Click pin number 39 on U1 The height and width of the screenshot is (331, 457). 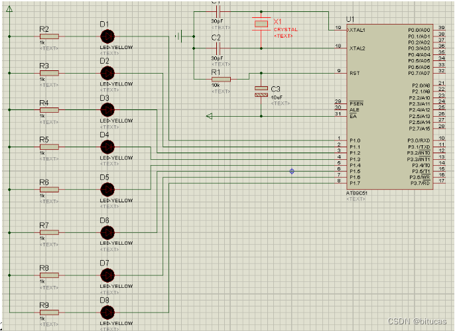tap(442, 27)
